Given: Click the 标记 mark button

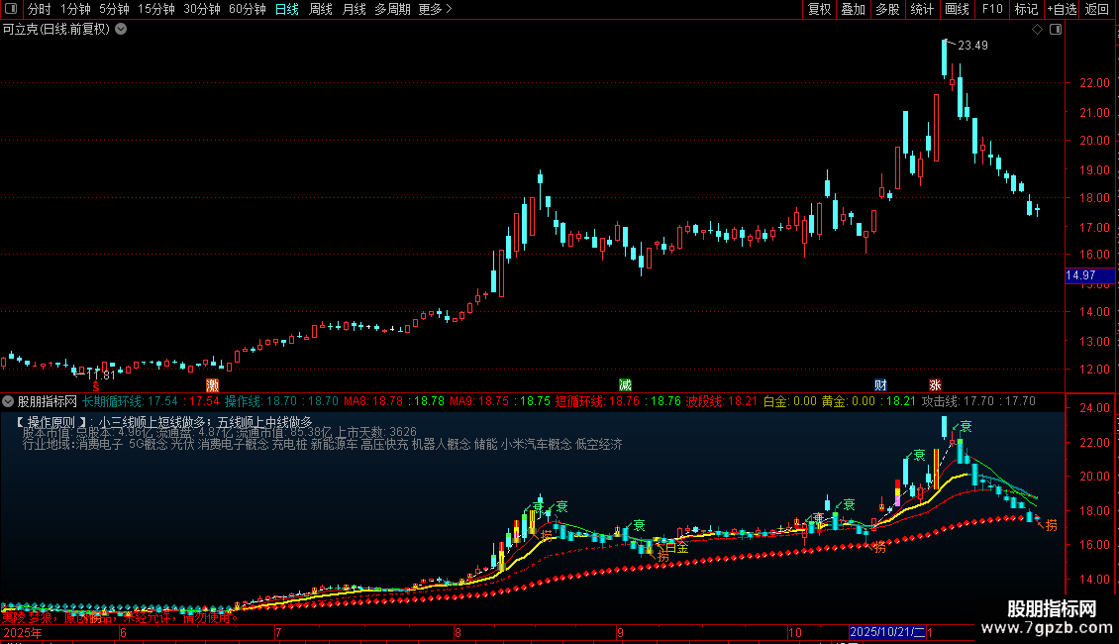Looking at the screenshot, I should point(1026,9).
